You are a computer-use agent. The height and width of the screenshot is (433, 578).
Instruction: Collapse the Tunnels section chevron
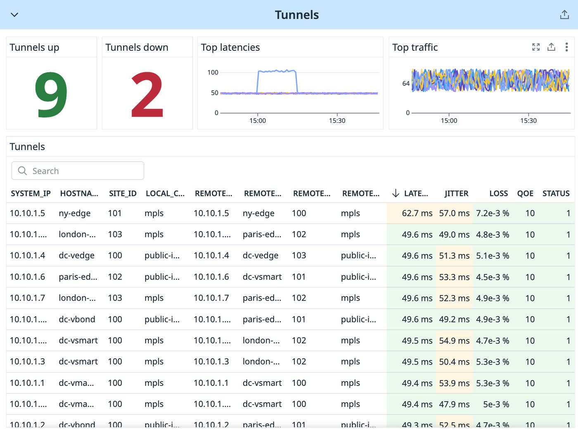pos(14,15)
